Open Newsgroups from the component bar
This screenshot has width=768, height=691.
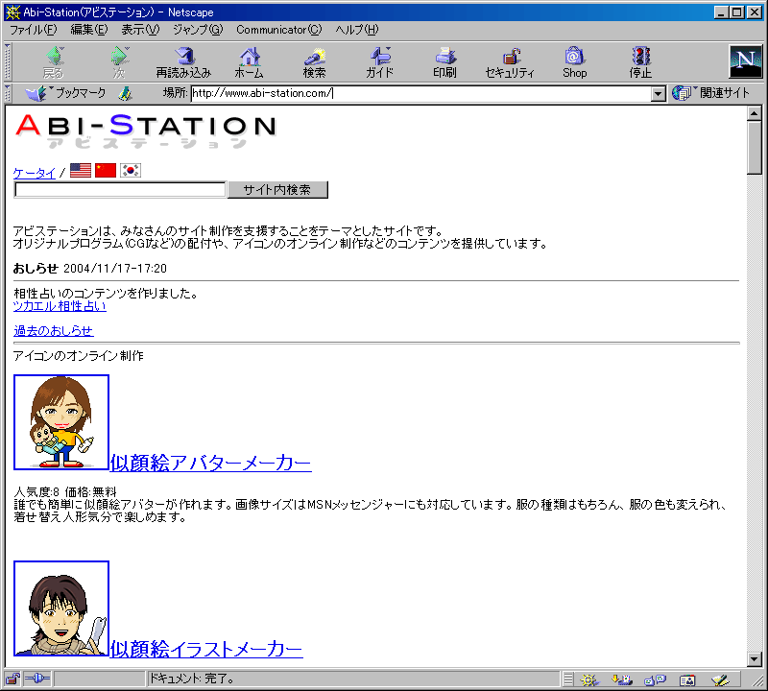pyautogui.click(x=655, y=679)
